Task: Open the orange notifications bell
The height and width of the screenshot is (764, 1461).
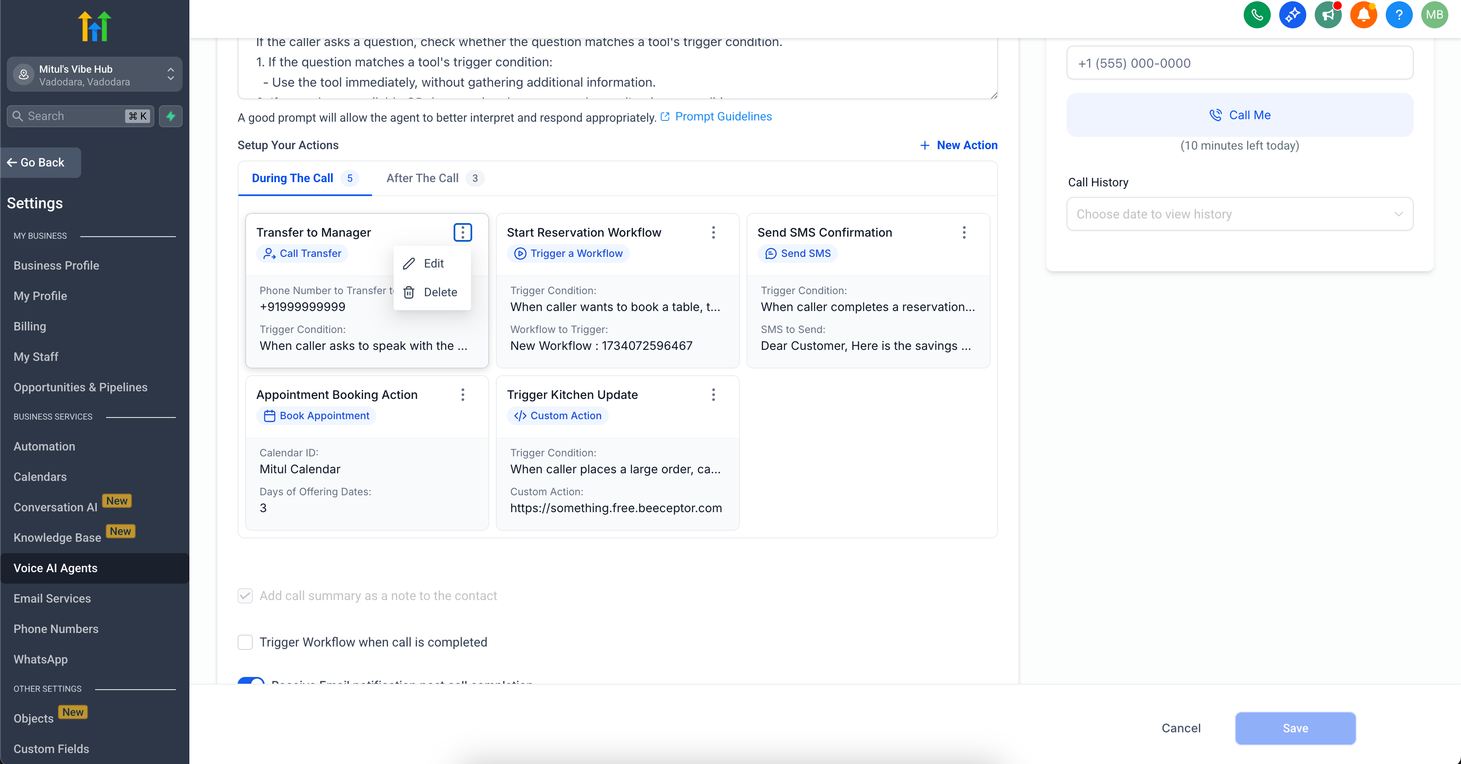Action: [x=1363, y=15]
